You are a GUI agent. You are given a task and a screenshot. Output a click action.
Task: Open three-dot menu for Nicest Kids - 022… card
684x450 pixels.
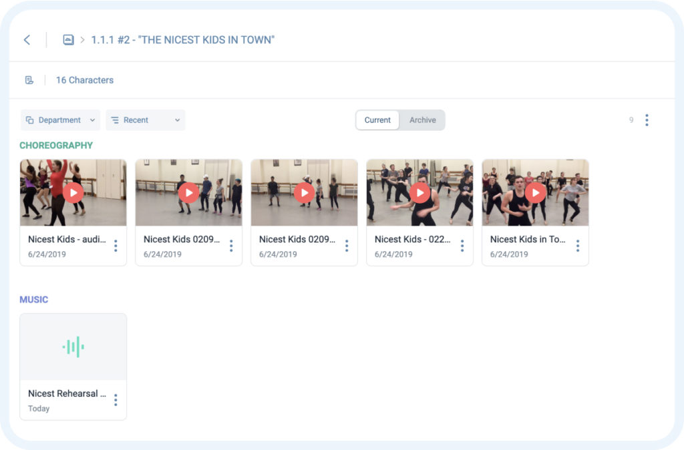coord(462,246)
